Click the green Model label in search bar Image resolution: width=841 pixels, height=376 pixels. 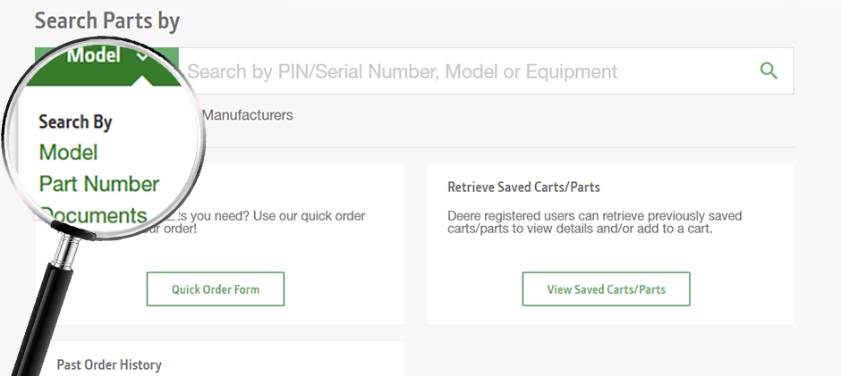pos(94,55)
